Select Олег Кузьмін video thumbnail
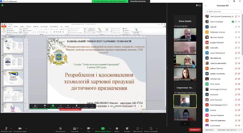Screen dimensions: 243x133 (185, 35)
